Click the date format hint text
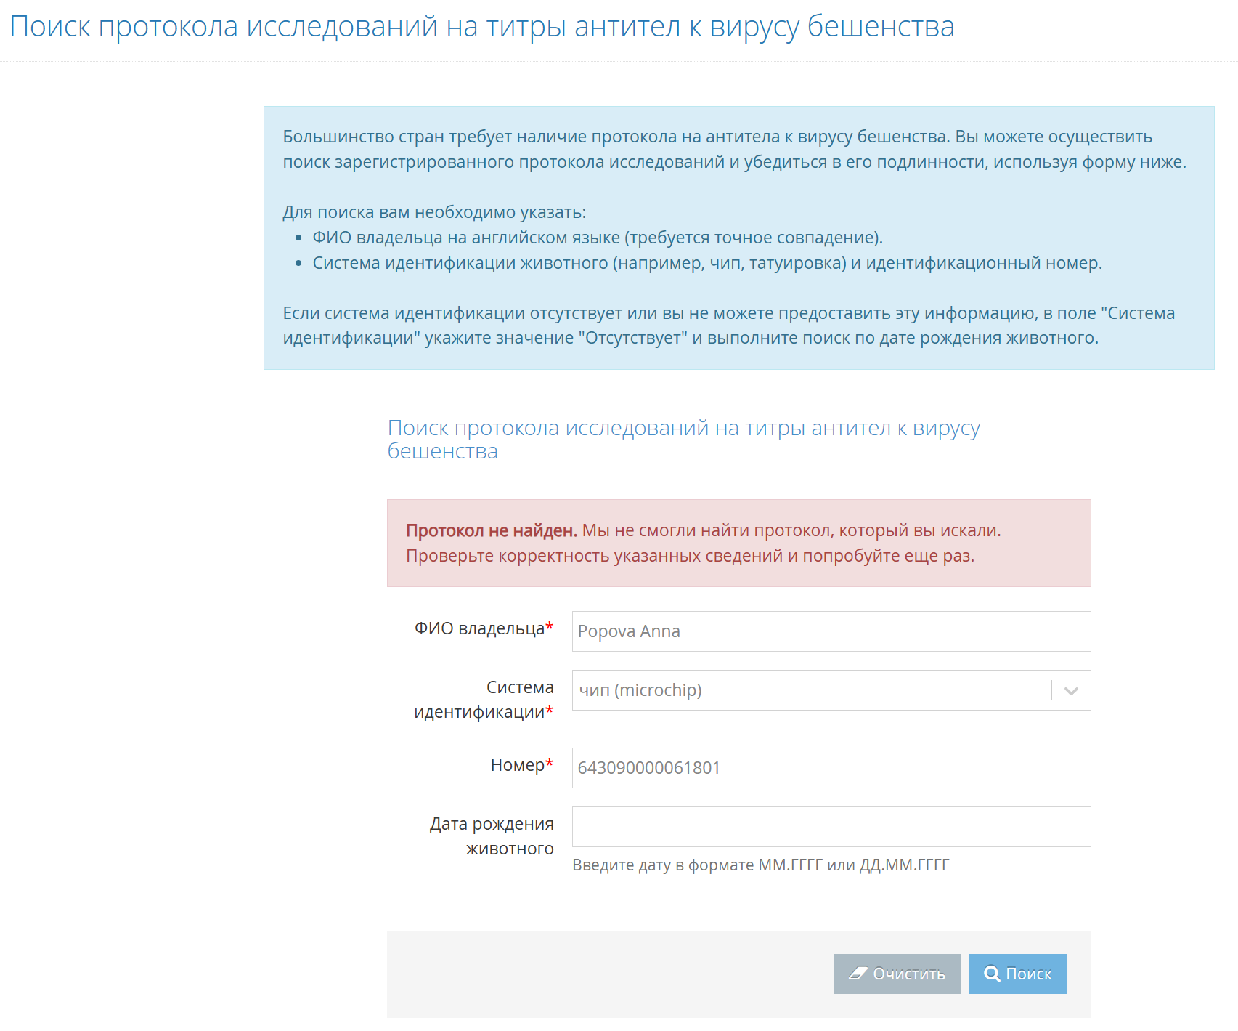Viewport: 1238px width, 1031px height. [760, 865]
